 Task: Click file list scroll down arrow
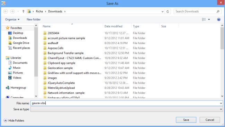tap(222, 96)
